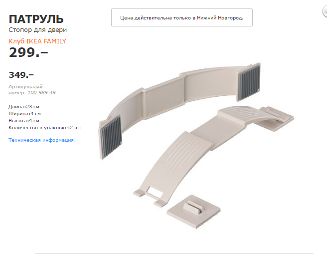Click the regular price 349.–

point(21,75)
